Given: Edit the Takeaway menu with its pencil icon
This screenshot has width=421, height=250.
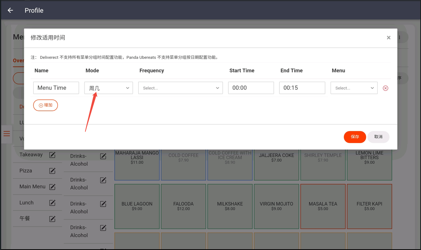Looking at the screenshot, I should [x=52, y=155].
